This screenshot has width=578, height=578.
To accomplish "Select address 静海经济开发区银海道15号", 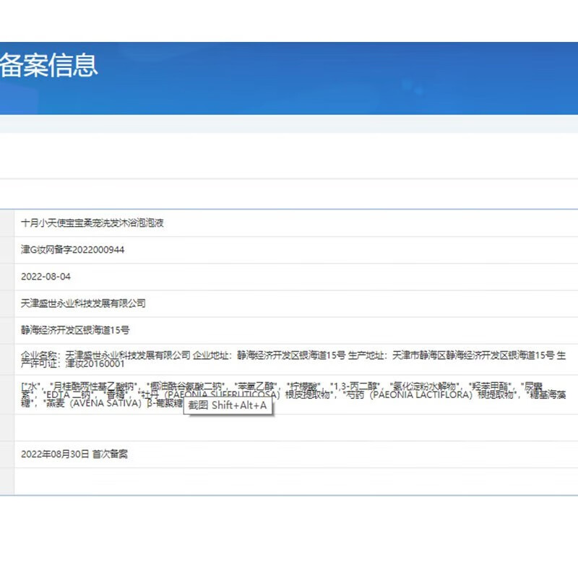I will tap(72, 329).
